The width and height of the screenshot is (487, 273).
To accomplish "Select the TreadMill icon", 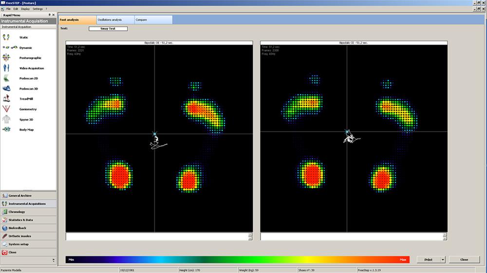I will tap(7, 99).
